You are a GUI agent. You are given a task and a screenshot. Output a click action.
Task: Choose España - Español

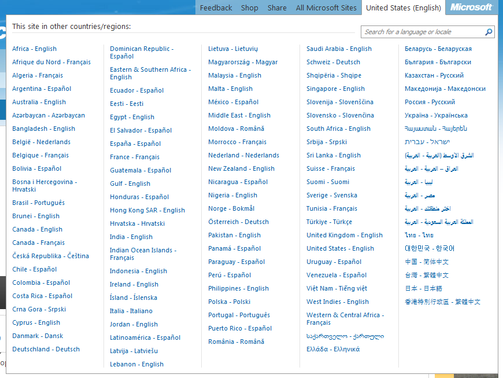(135, 144)
